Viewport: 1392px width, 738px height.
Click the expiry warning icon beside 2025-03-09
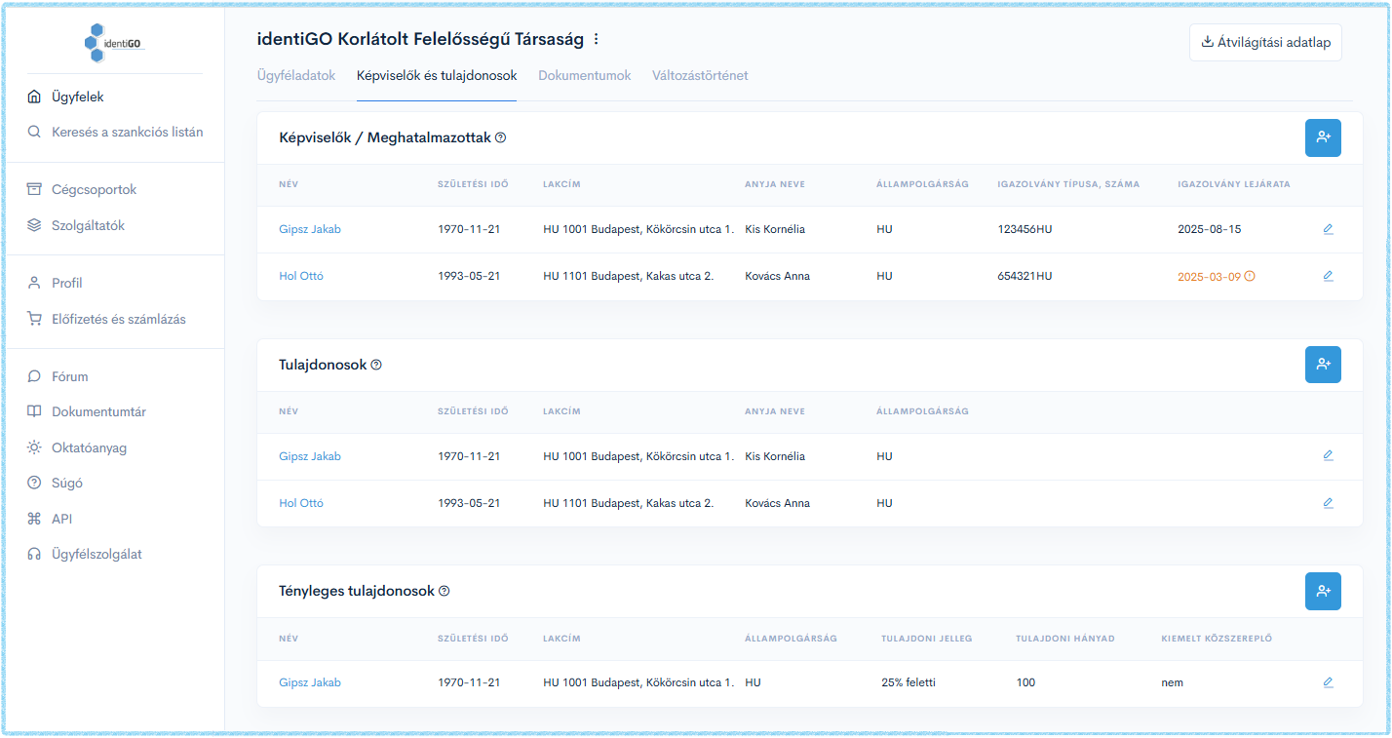pyautogui.click(x=1250, y=276)
